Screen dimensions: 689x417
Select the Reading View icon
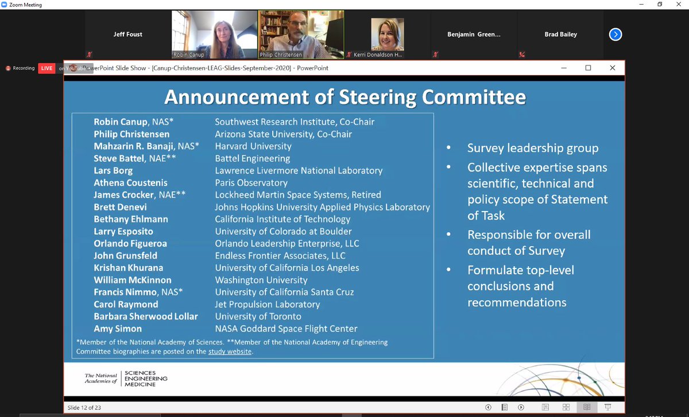(x=587, y=407)
